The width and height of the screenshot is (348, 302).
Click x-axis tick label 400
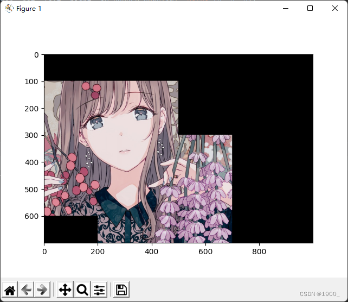click(x=152, y=251)
